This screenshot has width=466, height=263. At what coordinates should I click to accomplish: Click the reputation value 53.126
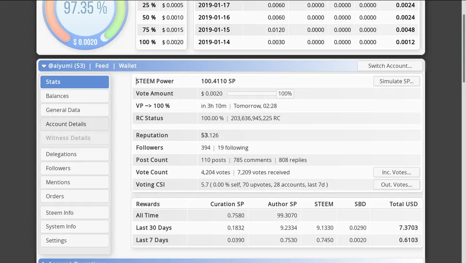(210, 135)
